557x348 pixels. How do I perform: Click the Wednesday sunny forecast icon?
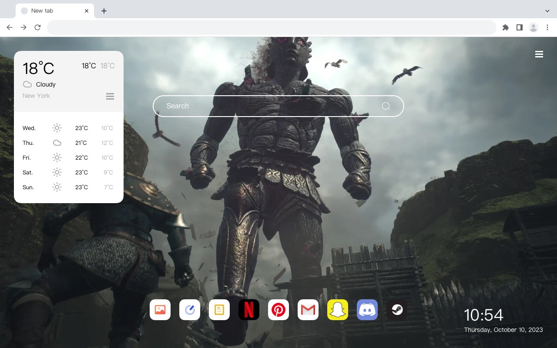click(x=57, y=128)
